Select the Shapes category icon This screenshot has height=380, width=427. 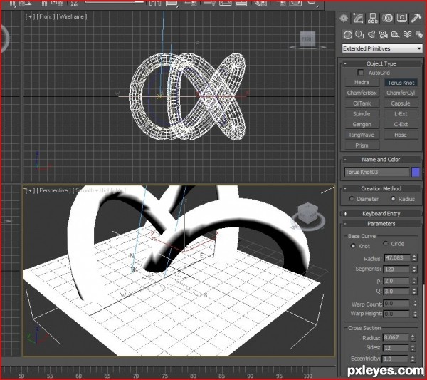coord(359,35)
